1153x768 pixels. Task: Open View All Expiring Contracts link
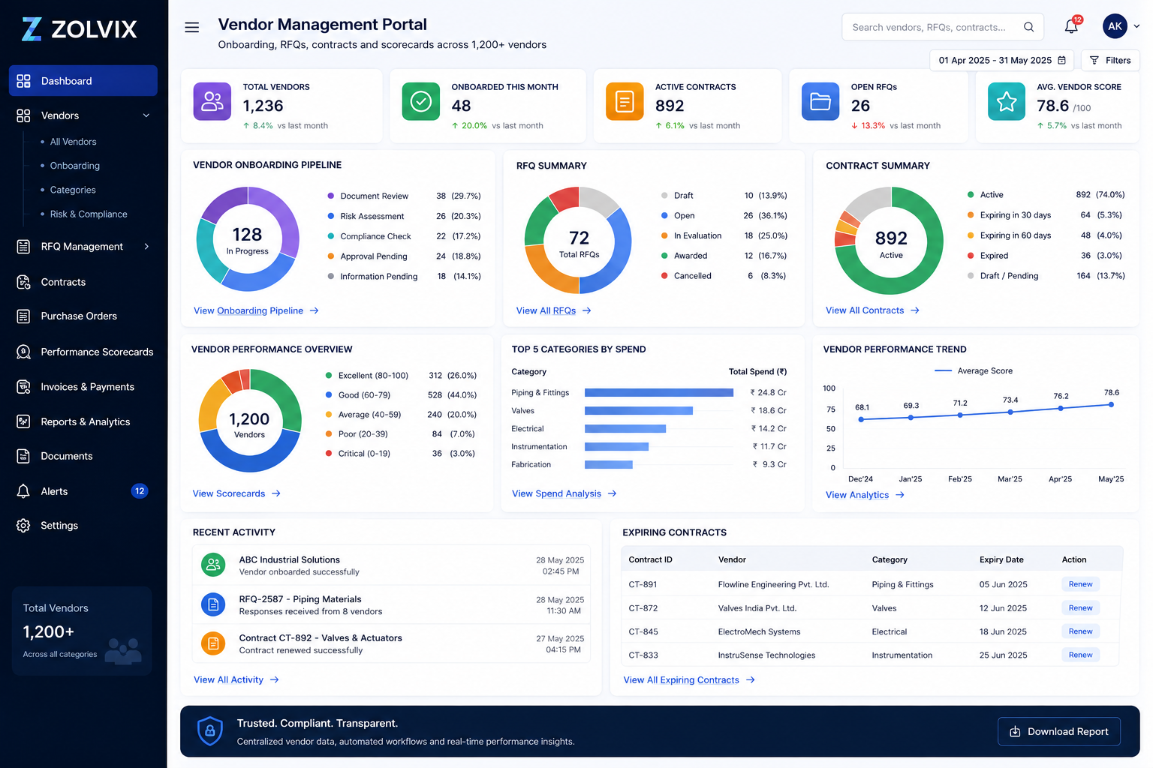tap(689, 680)
